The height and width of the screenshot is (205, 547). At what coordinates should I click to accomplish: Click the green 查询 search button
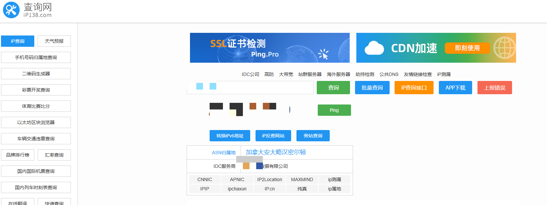(x=333, y=88)
